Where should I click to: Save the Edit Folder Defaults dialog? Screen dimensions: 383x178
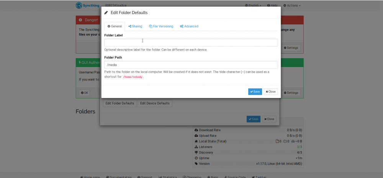coord(255,91)
